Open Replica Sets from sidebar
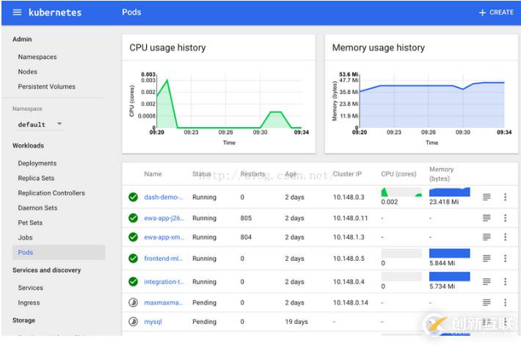The height and width of the screenshot is (346, 521). pos(36,179)
